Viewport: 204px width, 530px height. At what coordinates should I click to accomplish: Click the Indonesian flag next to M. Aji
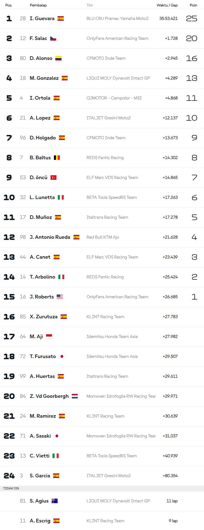pyautogui.click(x=49, y=337)
